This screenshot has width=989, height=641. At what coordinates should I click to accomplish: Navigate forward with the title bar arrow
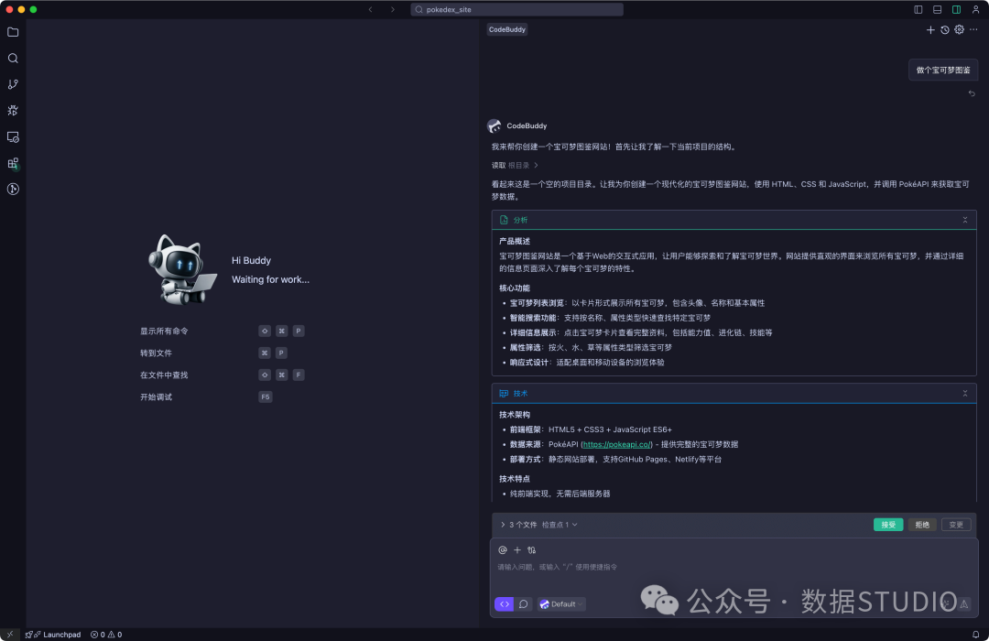pos(392,9)
